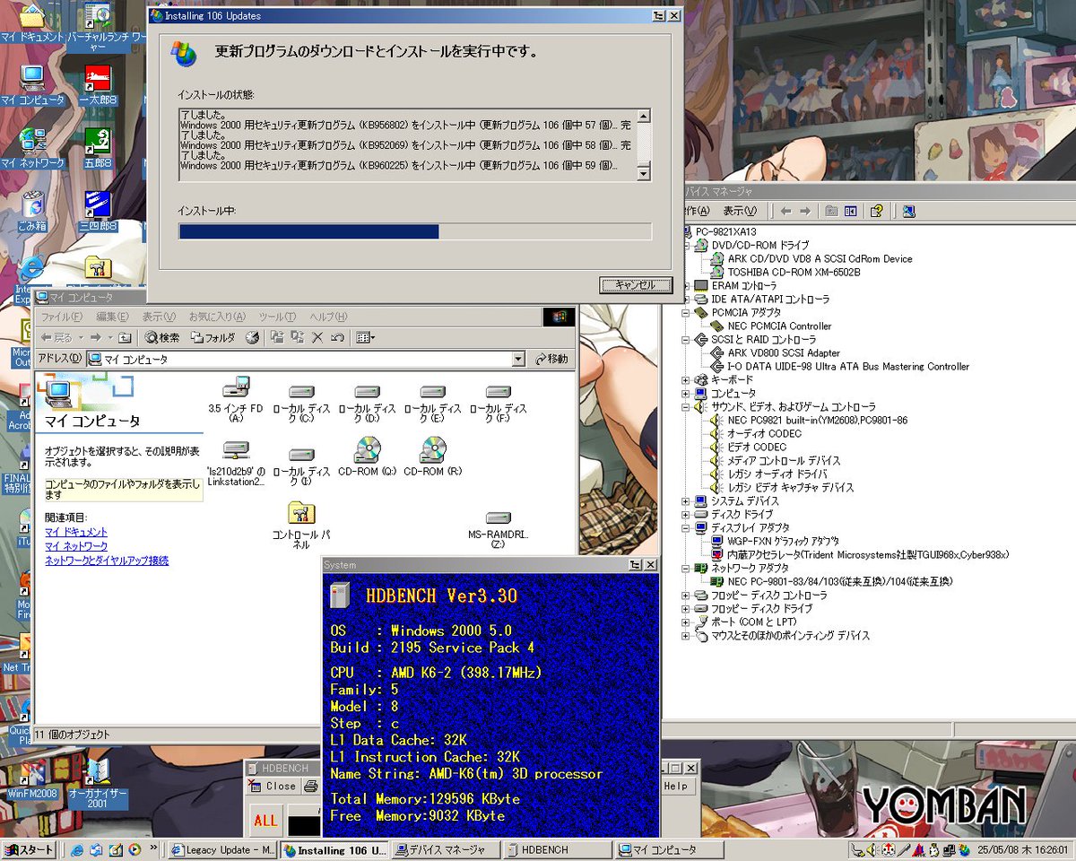Click the マイ ネットワーク link in side pane

pyautogui.click(x=76, y=546)
